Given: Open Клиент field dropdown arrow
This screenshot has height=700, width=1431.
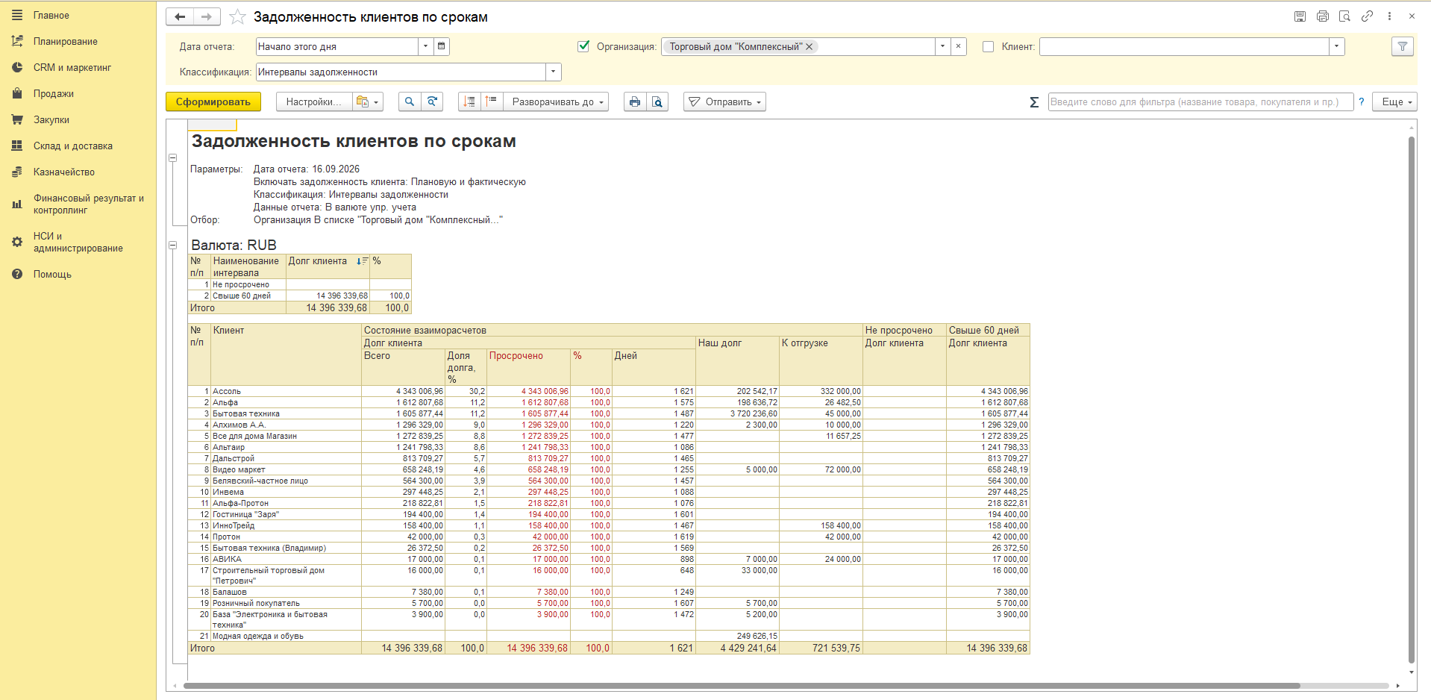Looking at the screenshot, I should tap(1336, 46).
